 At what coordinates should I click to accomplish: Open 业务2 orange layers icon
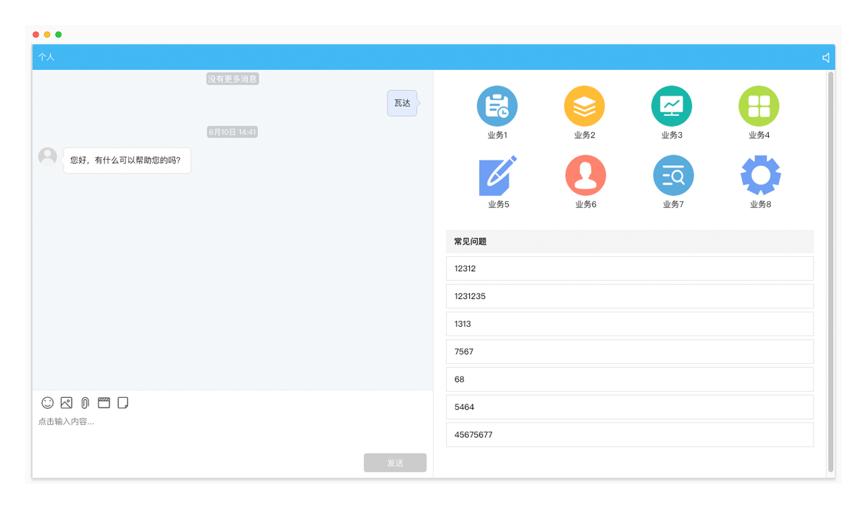584,106
